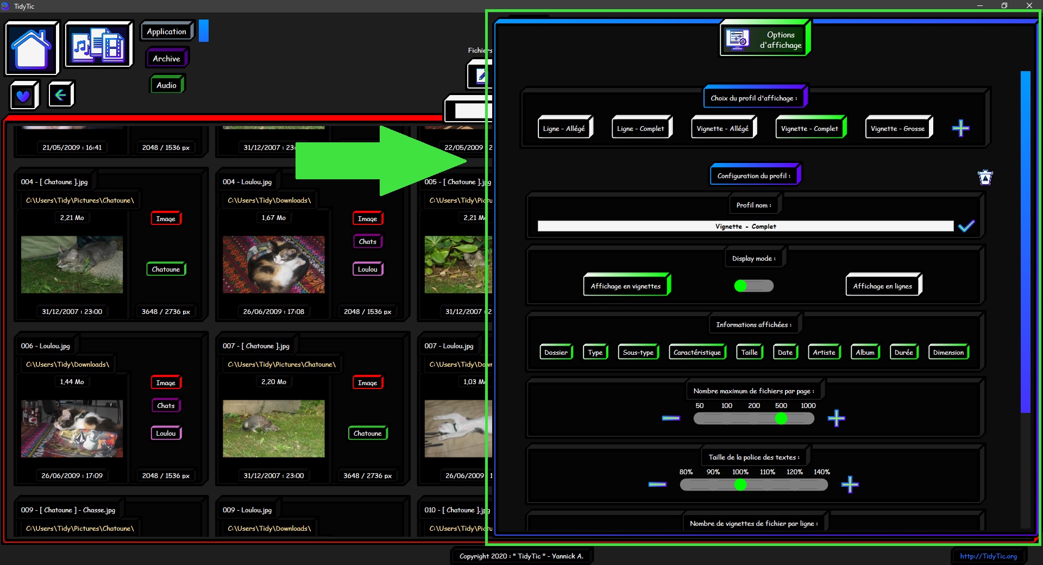Select Affichage en lignes mode
The height and width of the screenshot is (565, 1043).
[x=883, y=285]
